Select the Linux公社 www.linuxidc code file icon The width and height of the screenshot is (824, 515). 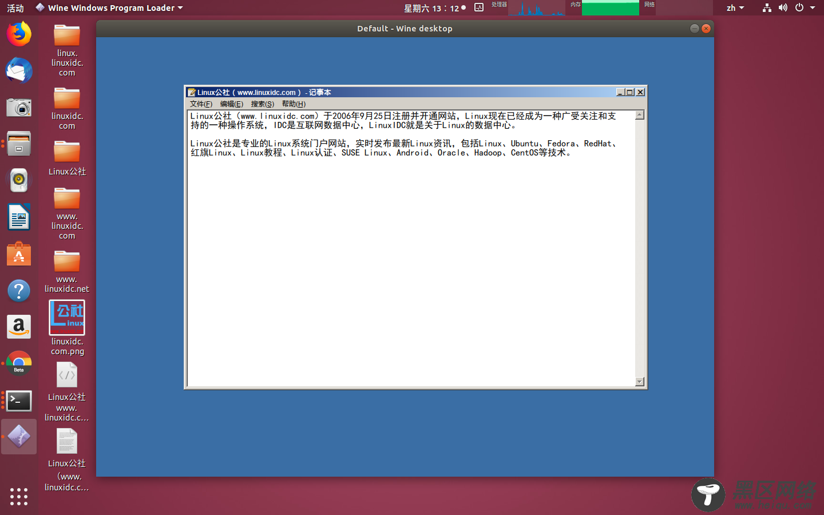67,392
